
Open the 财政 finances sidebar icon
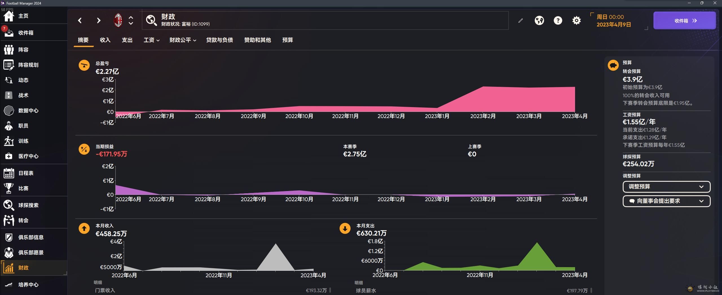[x=9, y=268]
